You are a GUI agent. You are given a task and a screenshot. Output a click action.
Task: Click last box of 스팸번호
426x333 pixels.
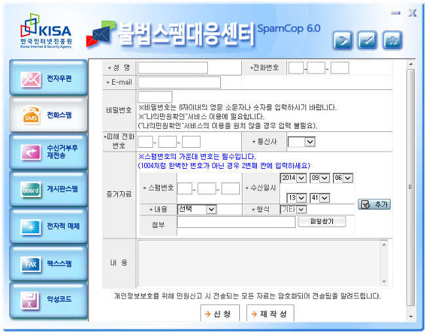[x=231, y=189]
